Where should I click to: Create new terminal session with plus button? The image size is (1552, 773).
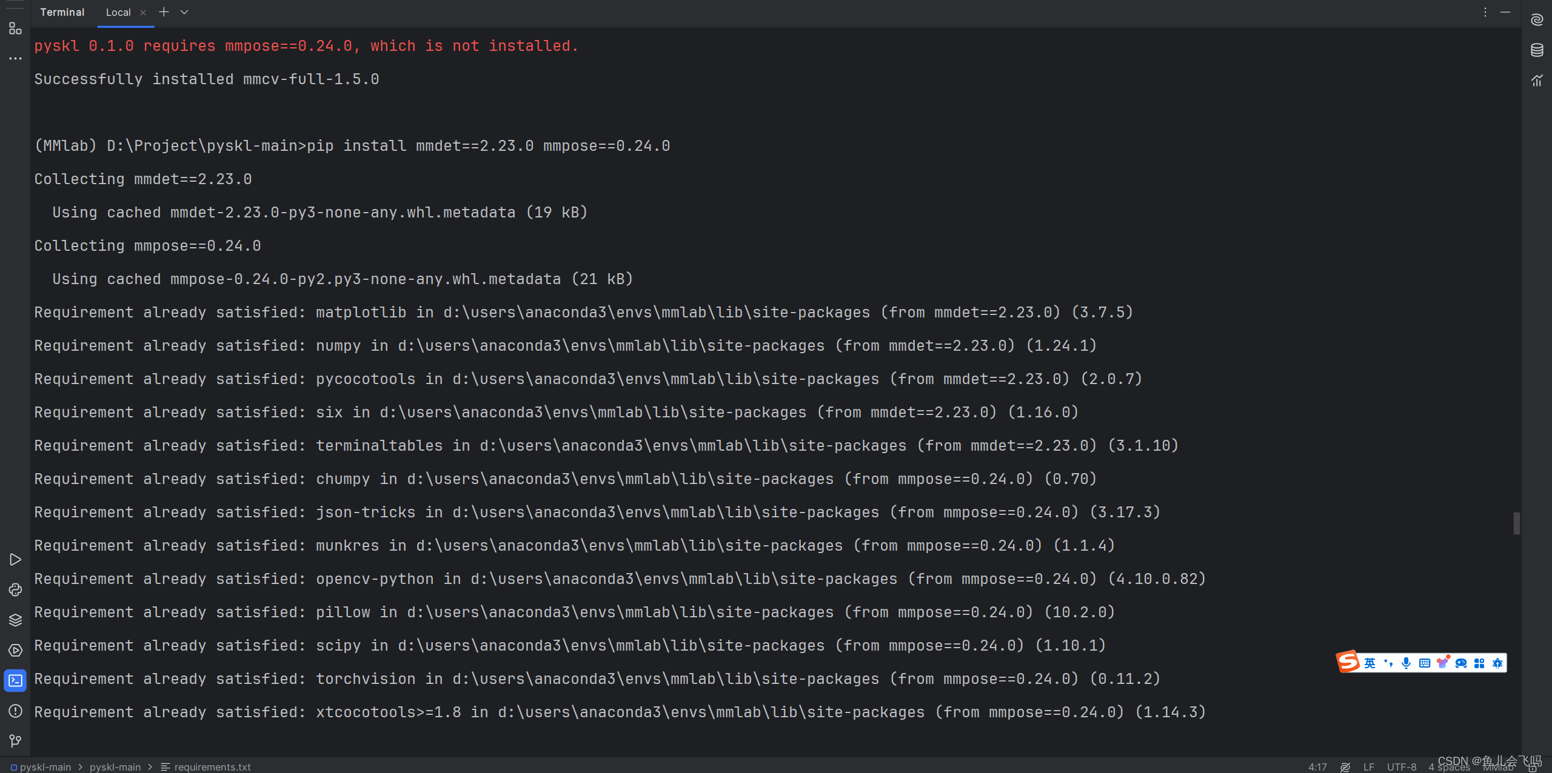click(x=164, y=12)
